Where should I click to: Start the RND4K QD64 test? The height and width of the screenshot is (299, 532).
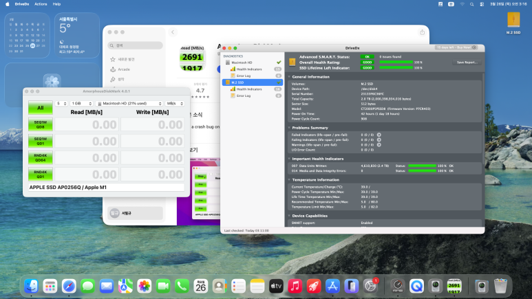(x=41, y=157)
